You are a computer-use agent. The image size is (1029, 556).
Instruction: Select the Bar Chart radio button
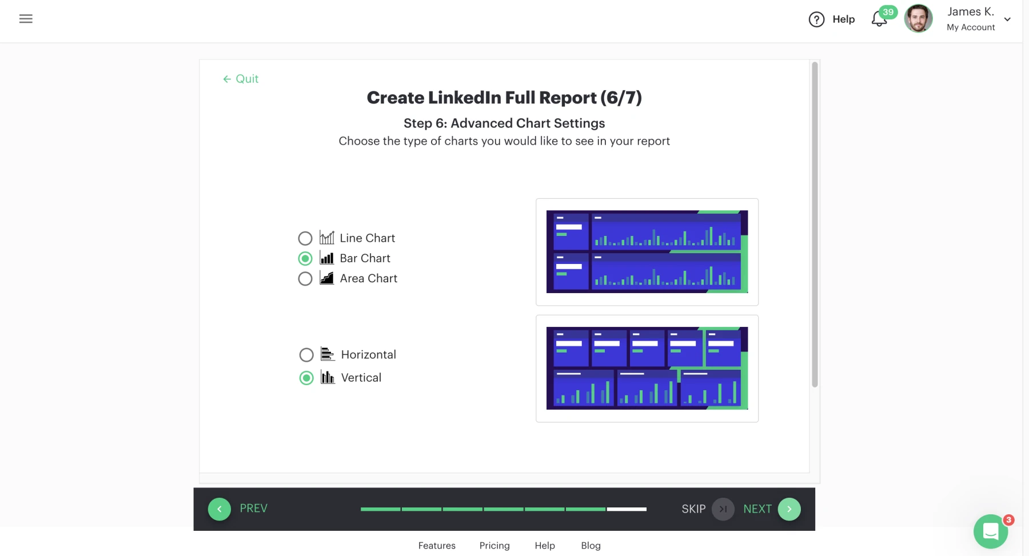pyautogui.click(x=305, y=258)
